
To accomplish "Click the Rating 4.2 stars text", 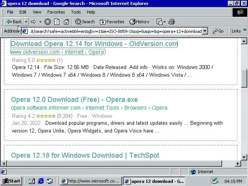I will click(x=42, y=116).
